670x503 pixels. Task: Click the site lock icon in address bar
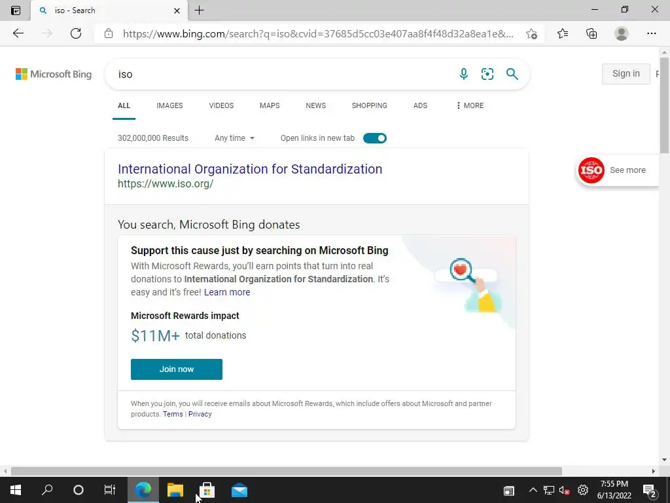point(109,33)
